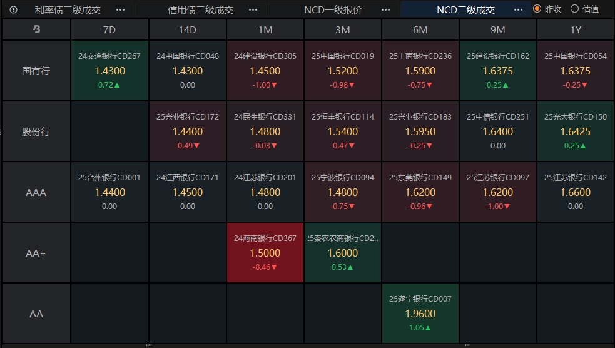Open 25工商银行CD236 cell

pyautogui.click(x=420, y=71)
